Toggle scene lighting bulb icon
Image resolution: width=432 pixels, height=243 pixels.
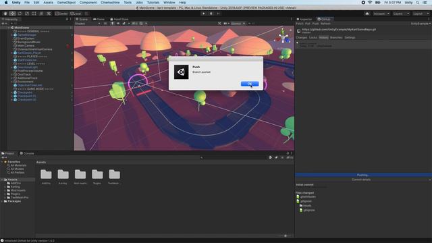click(x=113, y=24)
